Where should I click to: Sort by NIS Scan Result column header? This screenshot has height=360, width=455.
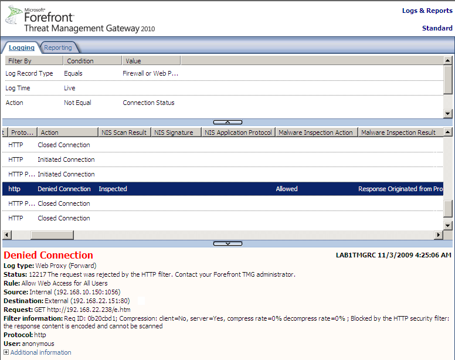point(125,133)
